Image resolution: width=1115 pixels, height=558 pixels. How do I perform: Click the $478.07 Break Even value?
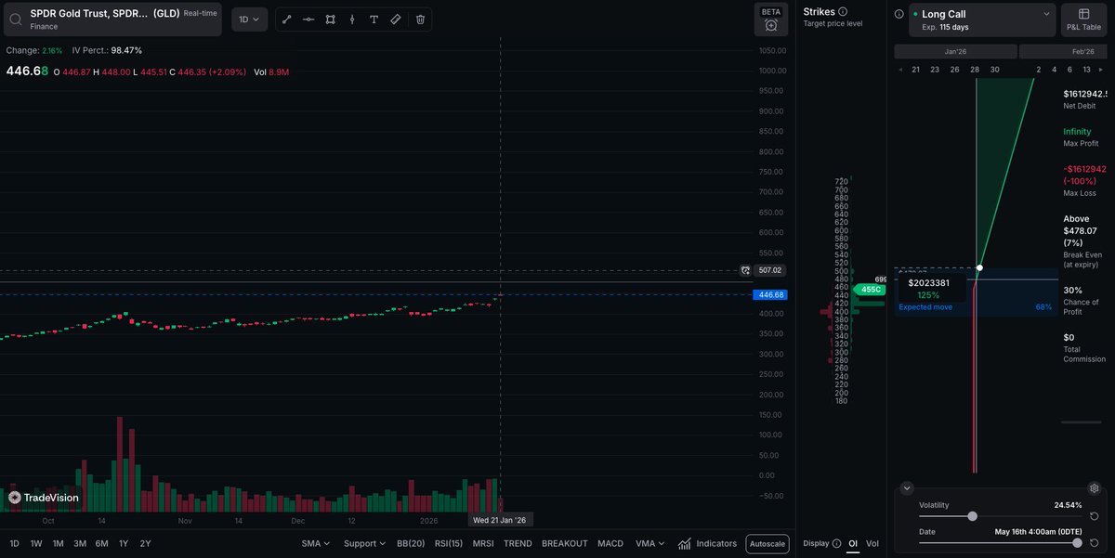[x=1080, y=231]
